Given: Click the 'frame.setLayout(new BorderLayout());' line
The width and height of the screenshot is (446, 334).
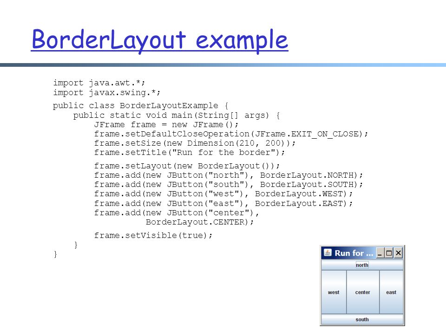Looking at the screenshot, I should tap(187, 166).
